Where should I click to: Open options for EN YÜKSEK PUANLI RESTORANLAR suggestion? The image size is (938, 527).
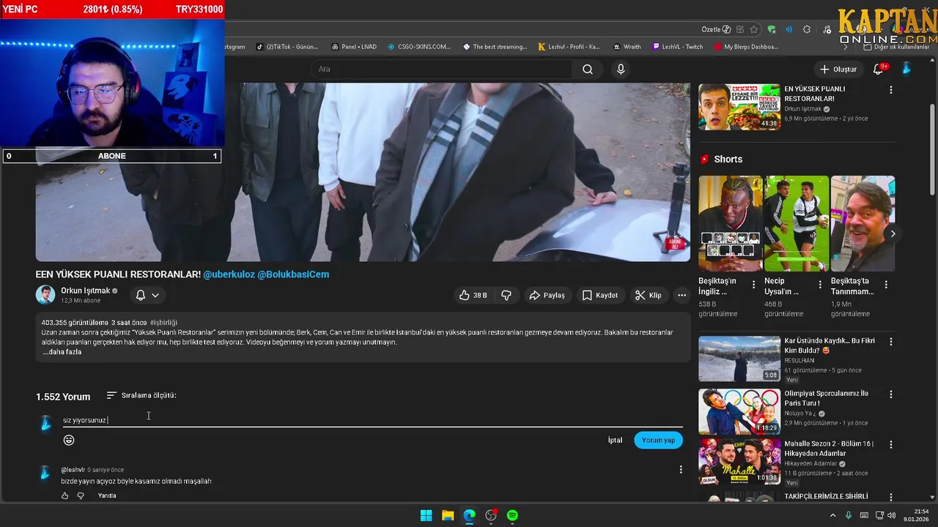891,90
